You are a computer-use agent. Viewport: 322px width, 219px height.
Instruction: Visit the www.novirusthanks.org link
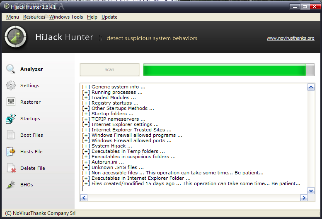tap(291, 38)
